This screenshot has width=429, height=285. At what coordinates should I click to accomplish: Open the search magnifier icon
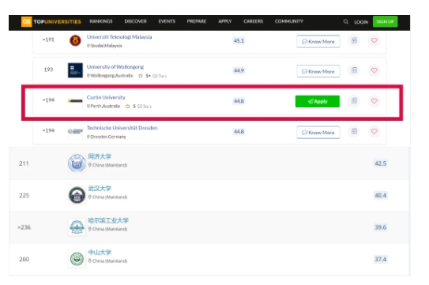click(x=346, y=21)
